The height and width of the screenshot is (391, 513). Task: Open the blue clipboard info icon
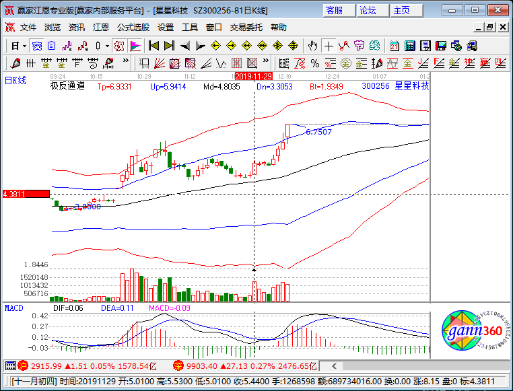point(51,46)
